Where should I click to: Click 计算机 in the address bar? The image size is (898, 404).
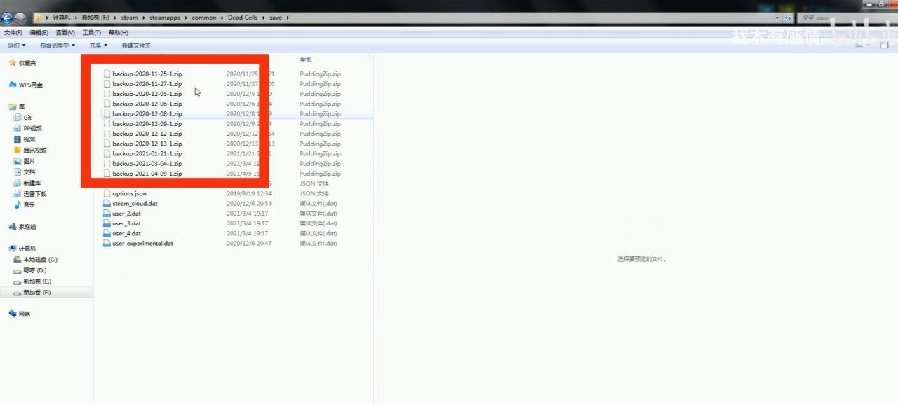pyautogui.click(x=62, y=17)
